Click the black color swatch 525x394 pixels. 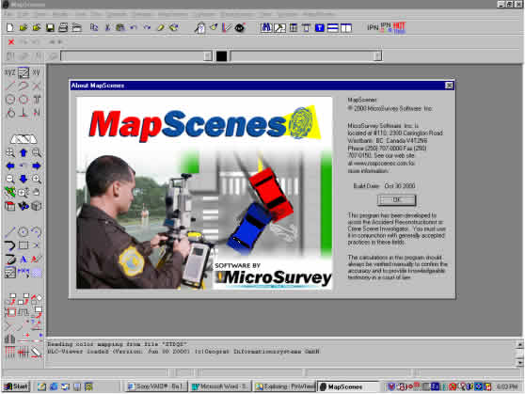coord(221,55)
